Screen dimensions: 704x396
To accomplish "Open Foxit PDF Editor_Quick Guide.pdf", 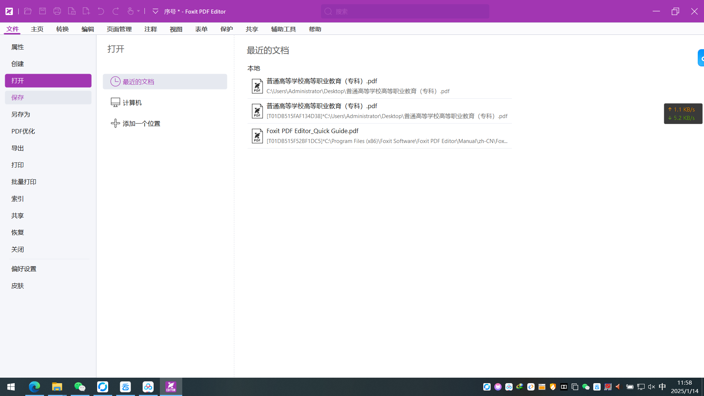I will [x=379, y=136].
